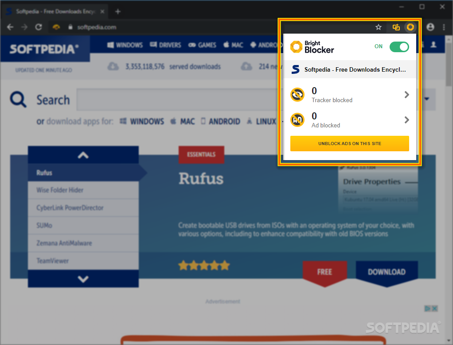Click the 'Ad blocked' label
The height and width of the screenshot is (345, 453).
326,125
